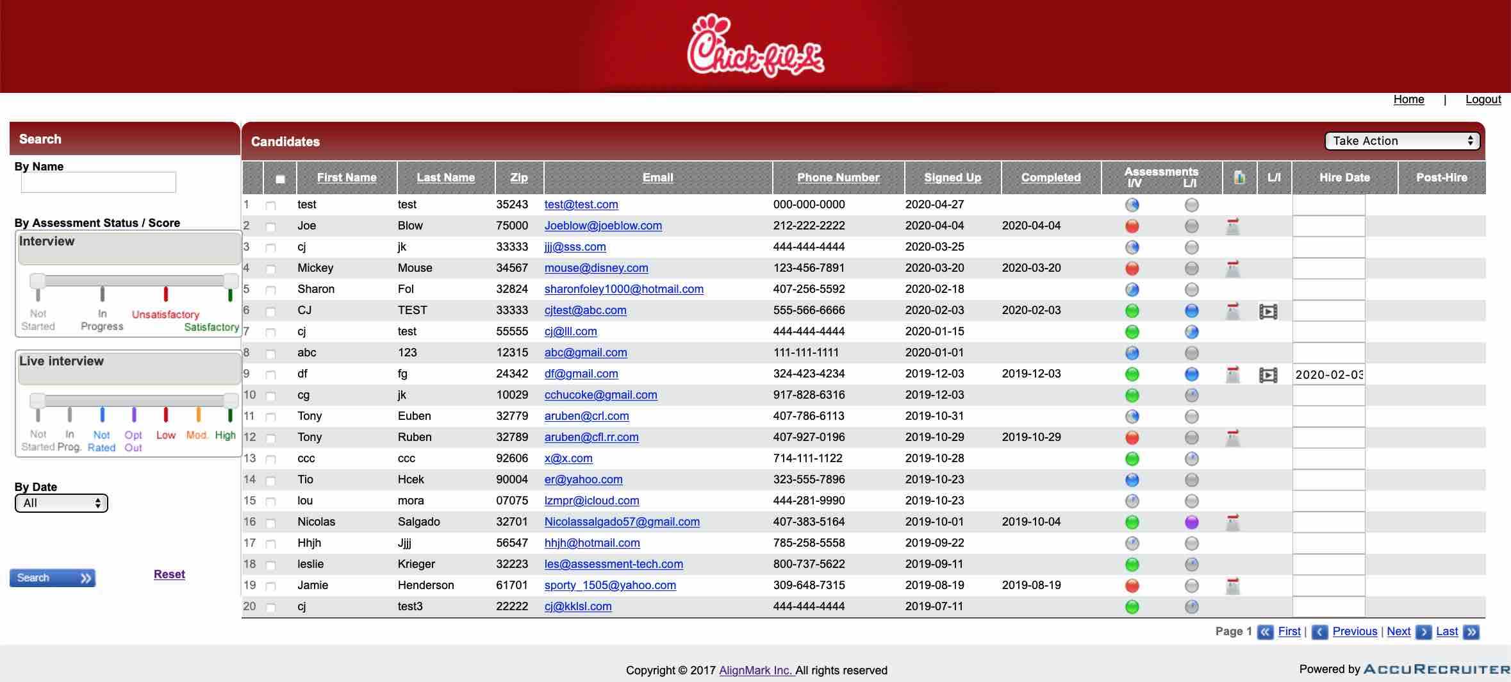Expand the By Date All dropdown
Viewport: 1511px width, 682px height.
click(62, 503)
